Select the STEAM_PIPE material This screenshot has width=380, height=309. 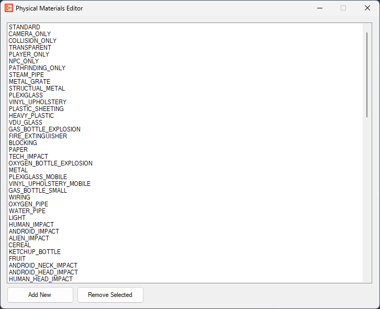coord(26,75)
